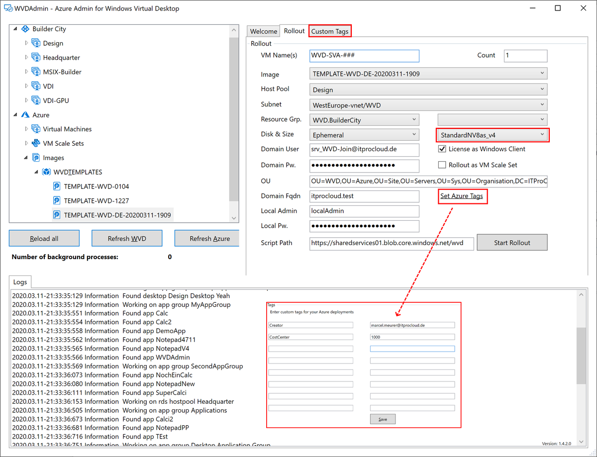Viewport: 597px width, 457px height.
Task: Click the VDI host pool icon
Action: point(36,86)
